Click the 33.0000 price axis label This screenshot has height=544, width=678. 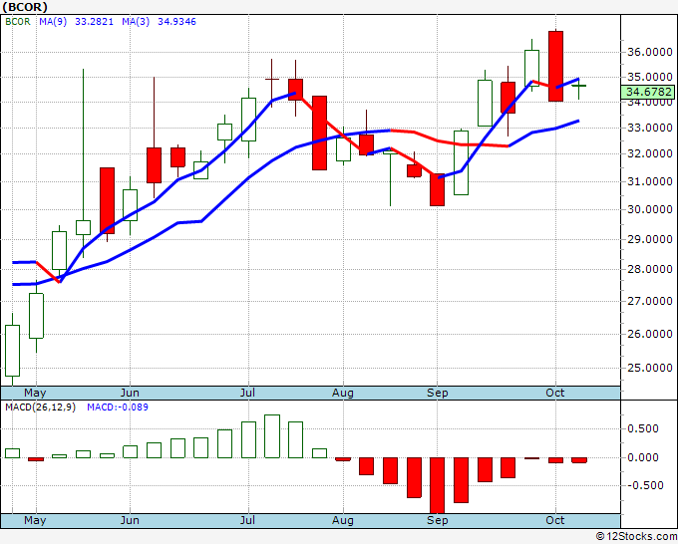click(649, 128)
